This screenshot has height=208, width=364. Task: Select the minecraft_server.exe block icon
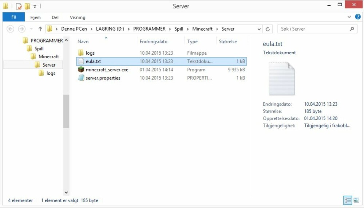point(81,70)
